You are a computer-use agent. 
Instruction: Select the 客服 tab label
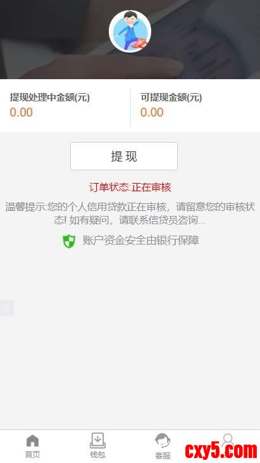[163, 455]
